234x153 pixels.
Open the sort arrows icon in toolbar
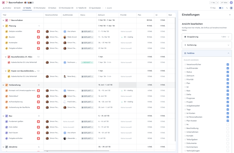pyautogui.click(x=227, y=8)
